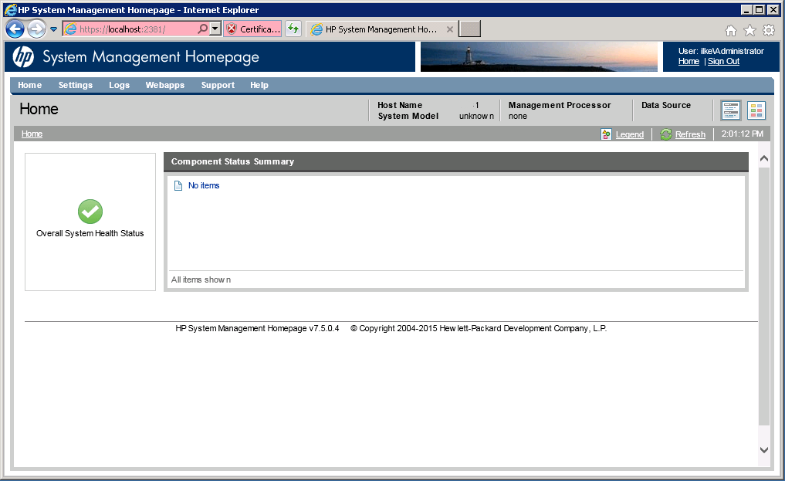
Task: Click the System Model label
Action: click(x=408, y=116)
